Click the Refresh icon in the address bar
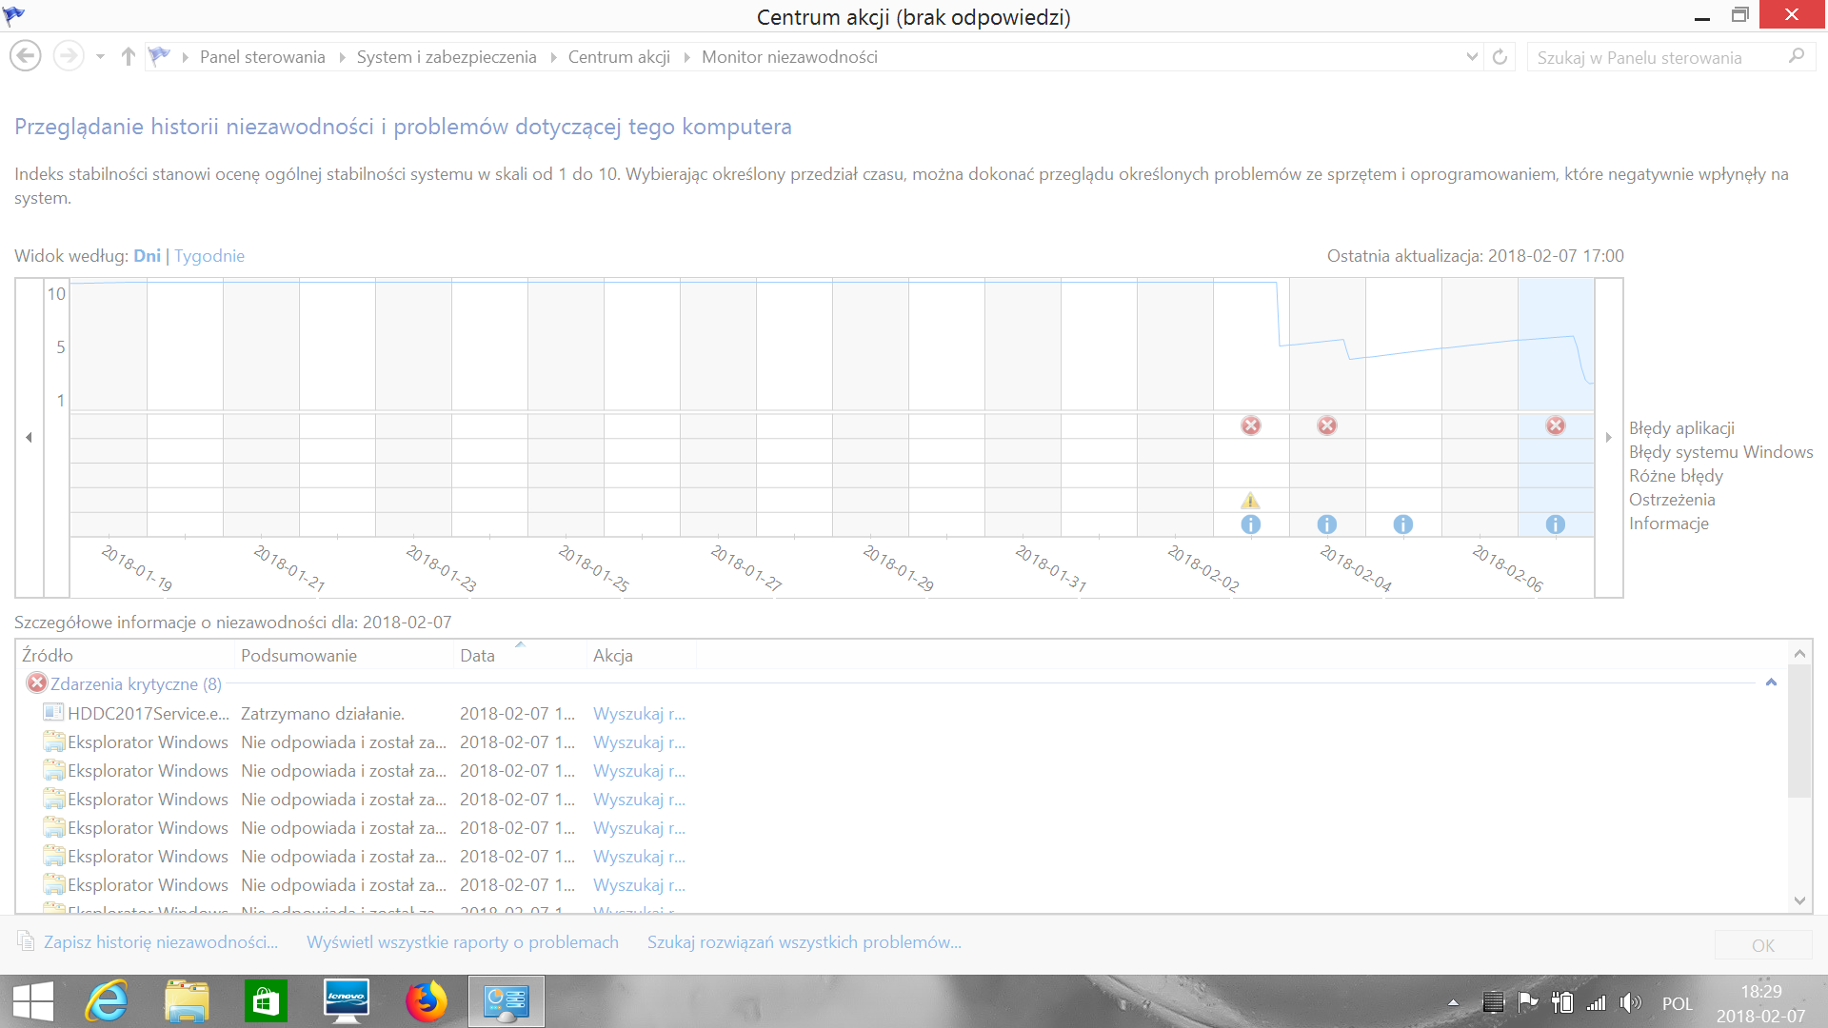Viewport: 1828px width, 1028px height. [1500, 57]
